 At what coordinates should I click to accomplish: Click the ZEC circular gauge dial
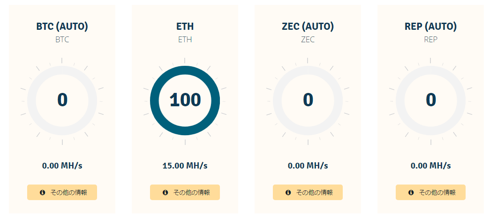(308, 100)
